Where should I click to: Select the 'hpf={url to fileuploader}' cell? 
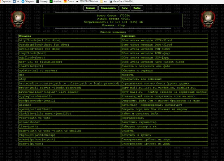70,62
